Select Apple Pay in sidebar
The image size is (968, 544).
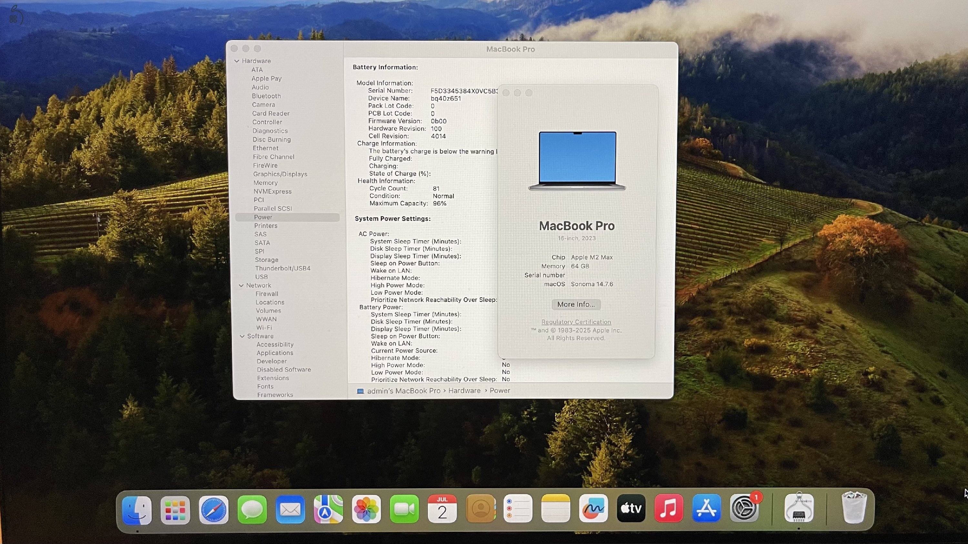click(x=267, y=78)
